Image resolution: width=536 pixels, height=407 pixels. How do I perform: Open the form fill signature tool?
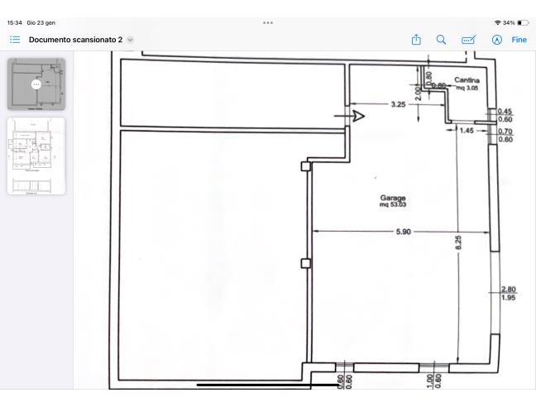[469, 40]
